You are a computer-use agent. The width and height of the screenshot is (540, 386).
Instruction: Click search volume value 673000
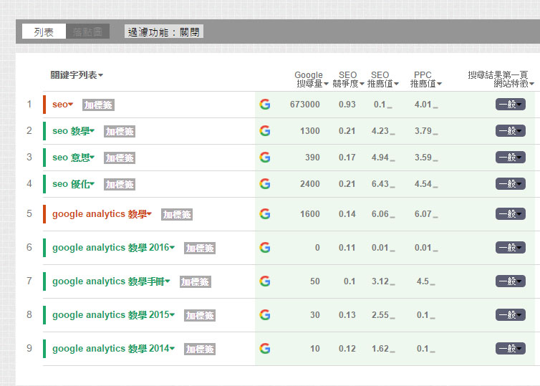point(305,105)
